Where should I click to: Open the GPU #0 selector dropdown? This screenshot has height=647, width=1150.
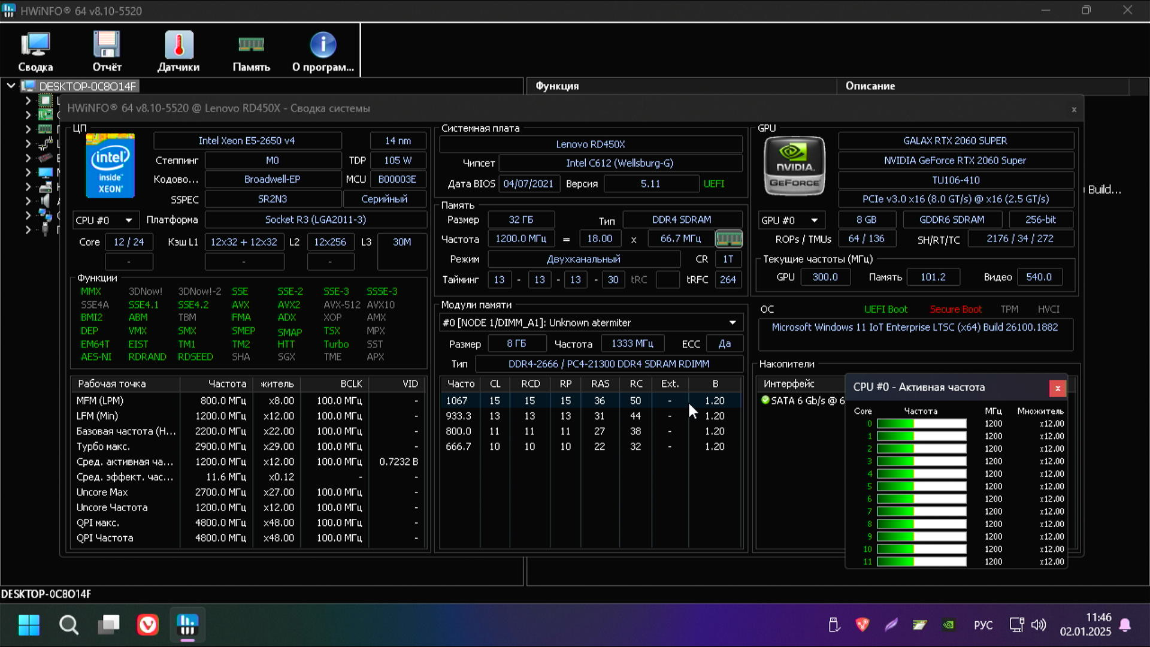[789, 220]
